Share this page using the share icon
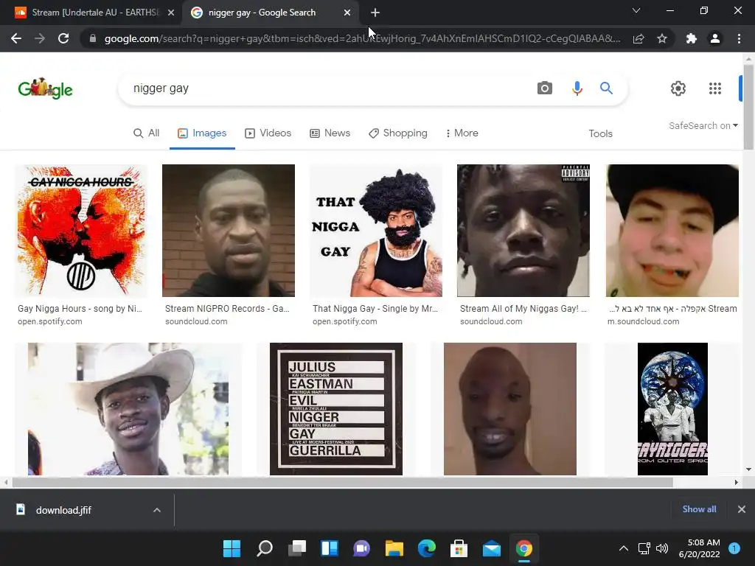755x566 pixels. click(x=639, y=38)
